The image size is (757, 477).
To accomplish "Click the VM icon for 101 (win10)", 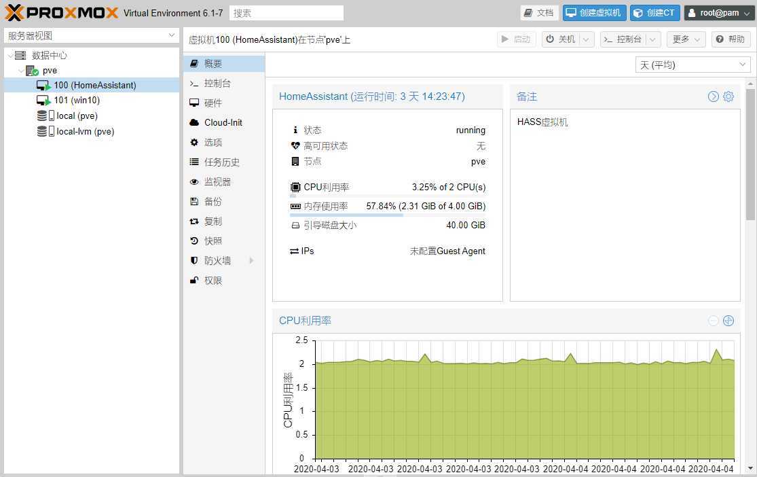I will coord(43,101).
